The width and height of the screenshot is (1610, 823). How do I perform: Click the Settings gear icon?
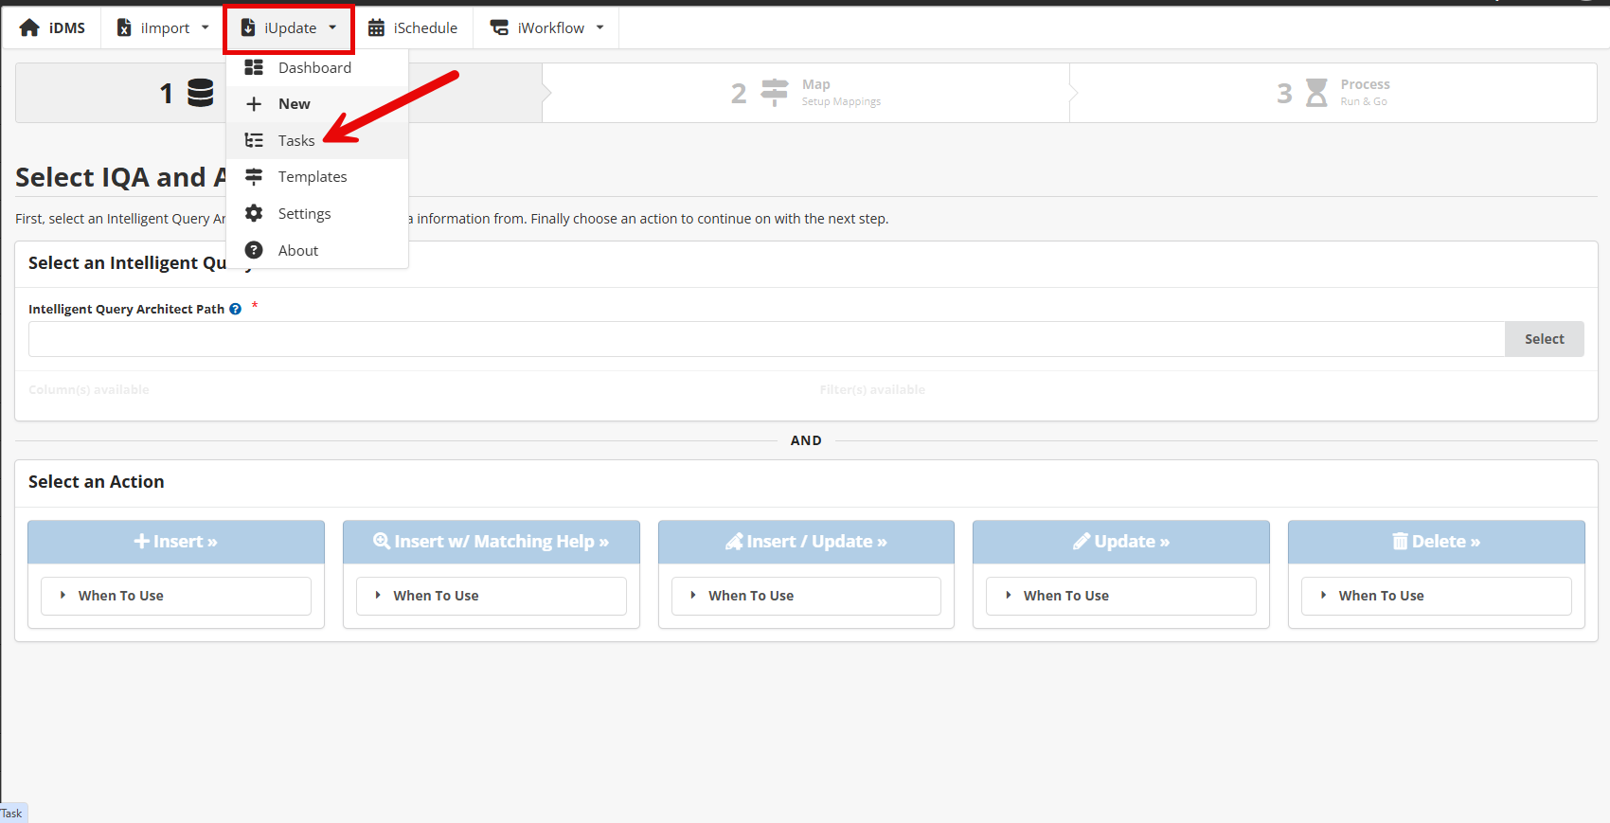point(254,214)
